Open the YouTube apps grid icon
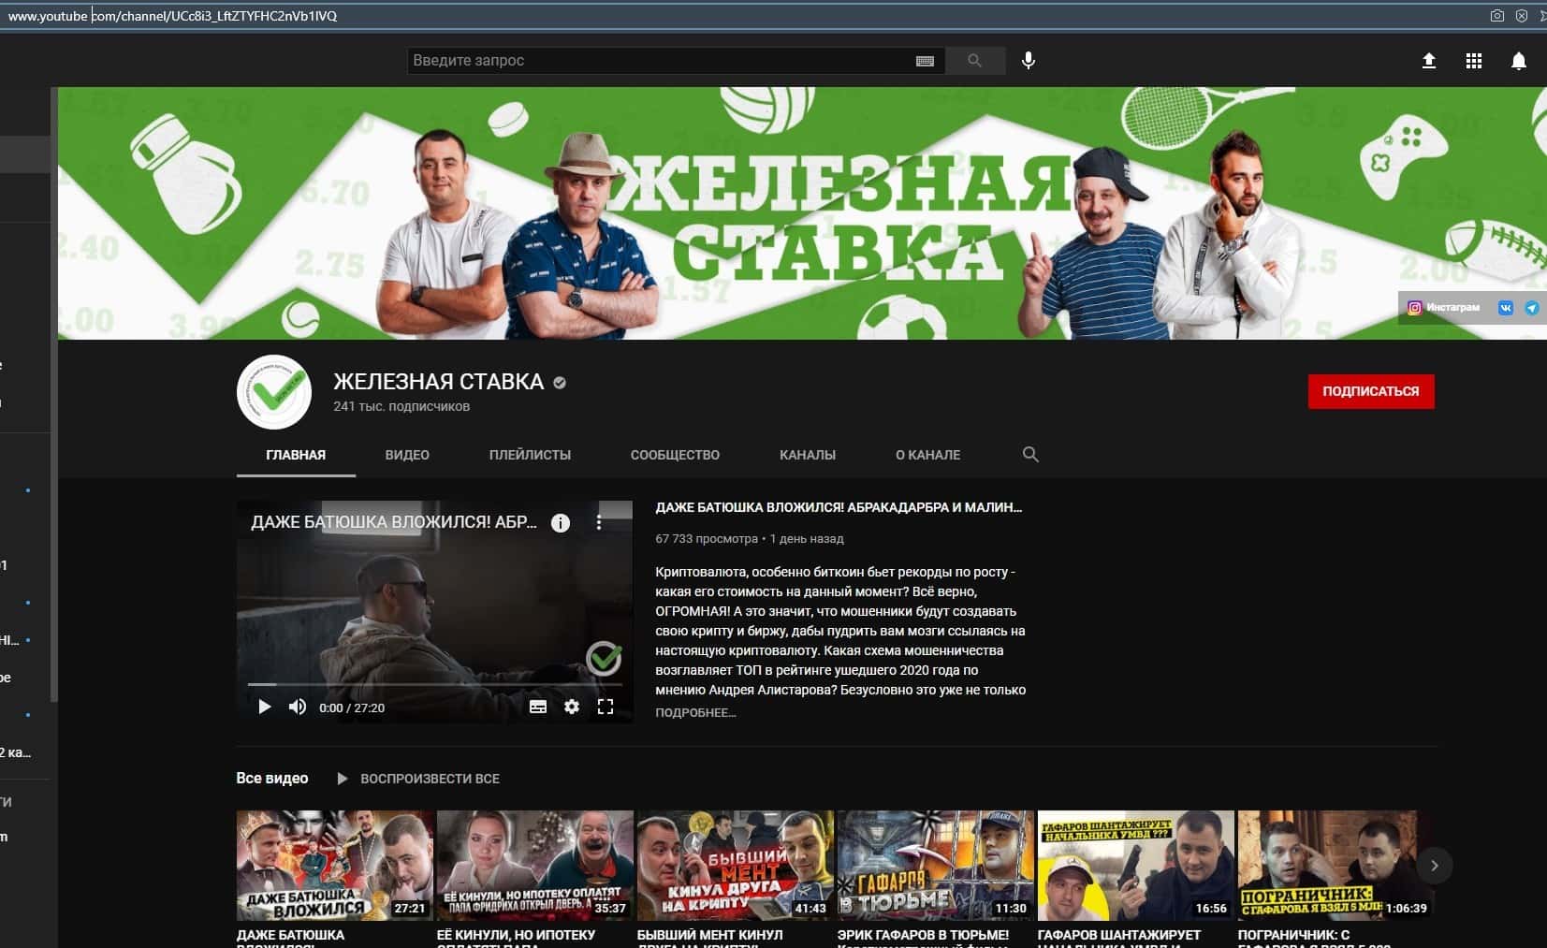The height and width of the screenshot is (948, 1547). pos(1473,61)
